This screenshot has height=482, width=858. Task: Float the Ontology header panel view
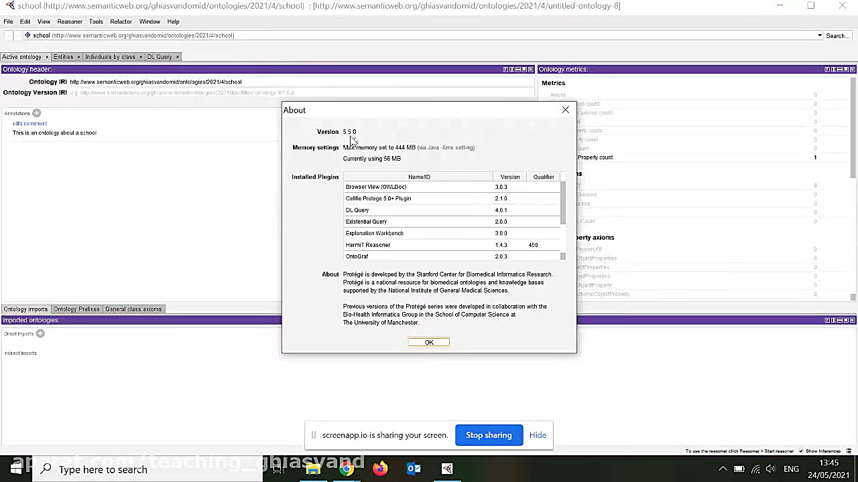tap(524, 70)
